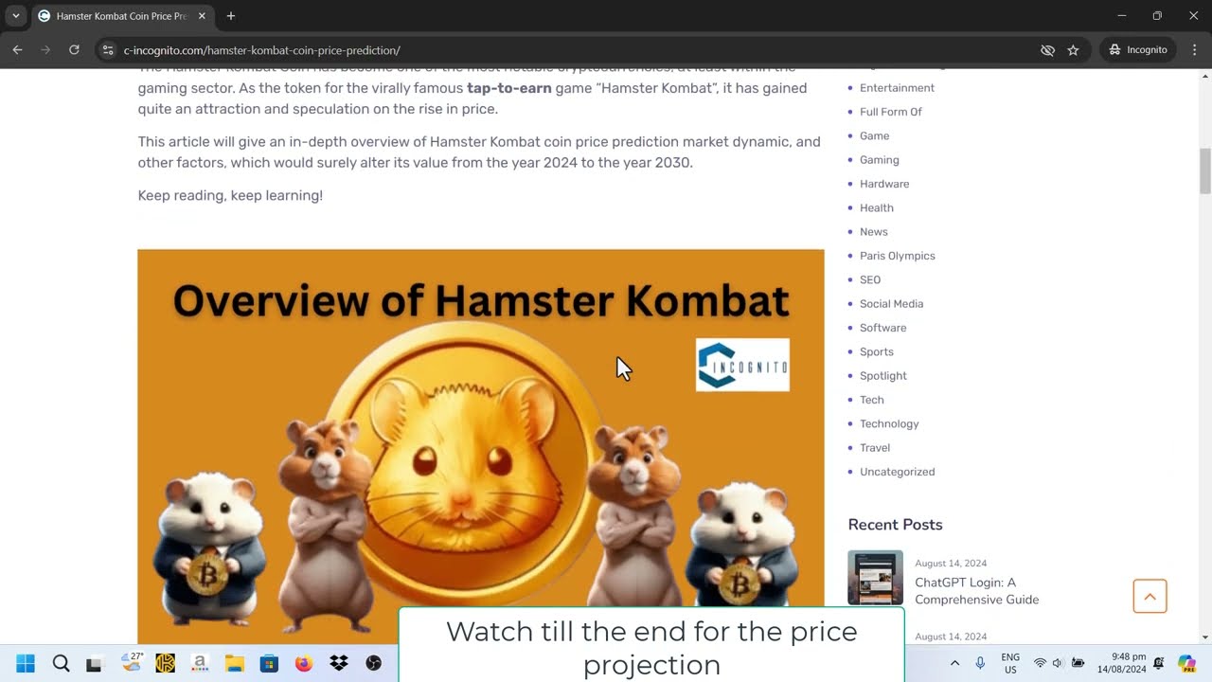The image size is (1212, 682).
Task: Open Copilot preview icon in taskbar
Action: coord(1186,663)
